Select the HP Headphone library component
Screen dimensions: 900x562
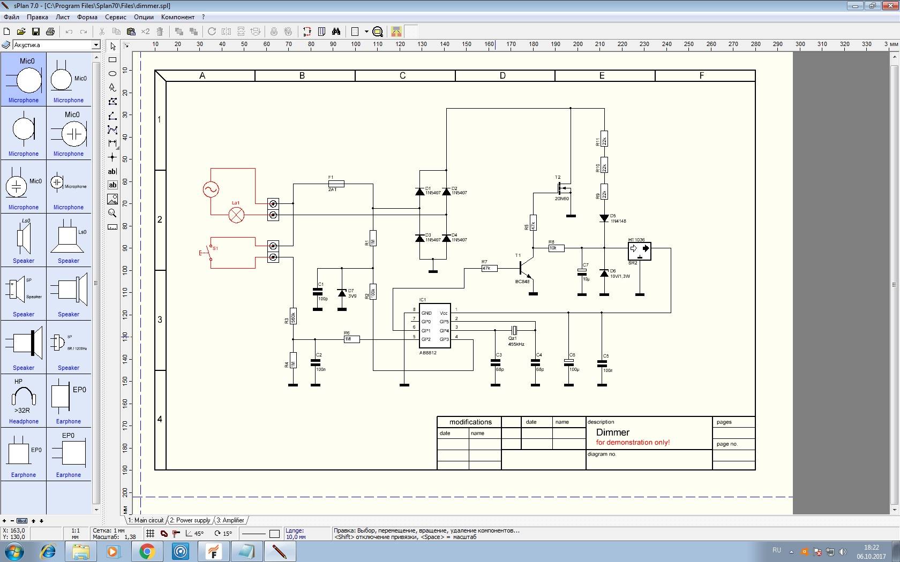pyautogui.click(x=23, y=400)
